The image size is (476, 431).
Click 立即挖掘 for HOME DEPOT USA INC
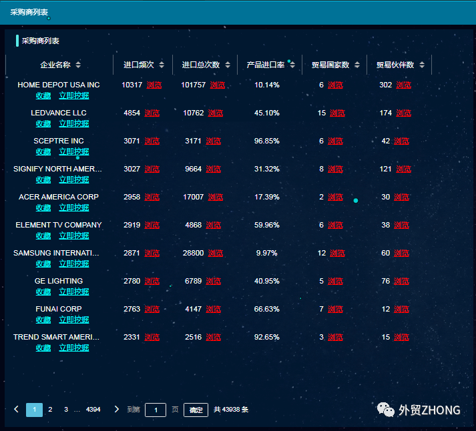[x=74, y=95]
